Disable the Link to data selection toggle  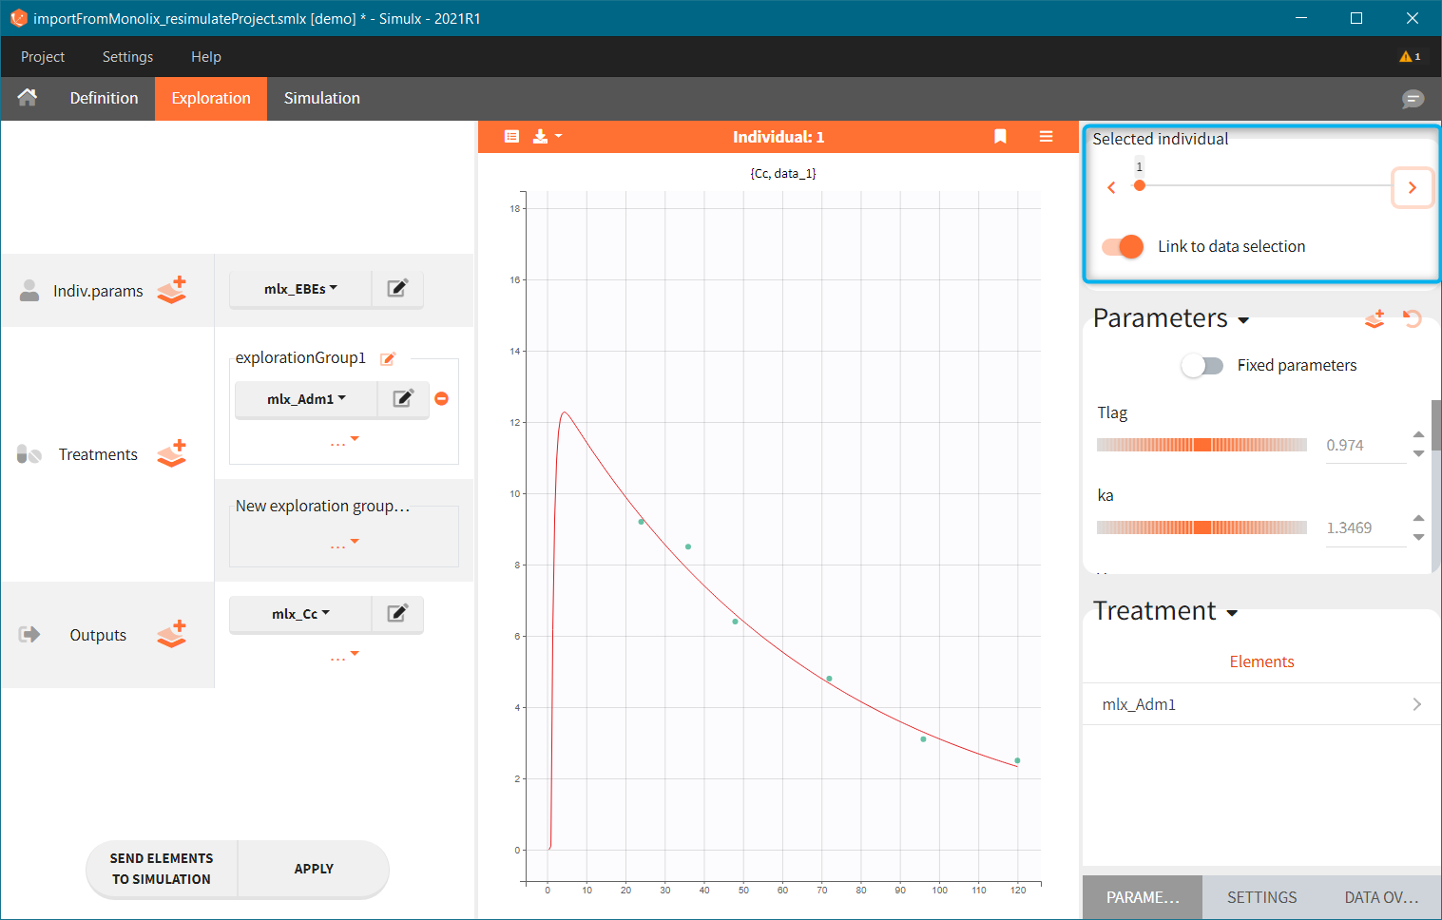[1123, 247]
